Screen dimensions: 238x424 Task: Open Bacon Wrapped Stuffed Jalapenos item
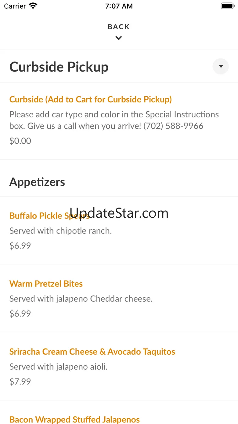click(x=74, y=419)
